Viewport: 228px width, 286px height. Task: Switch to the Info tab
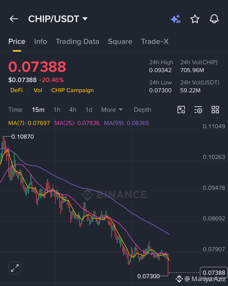40,42
